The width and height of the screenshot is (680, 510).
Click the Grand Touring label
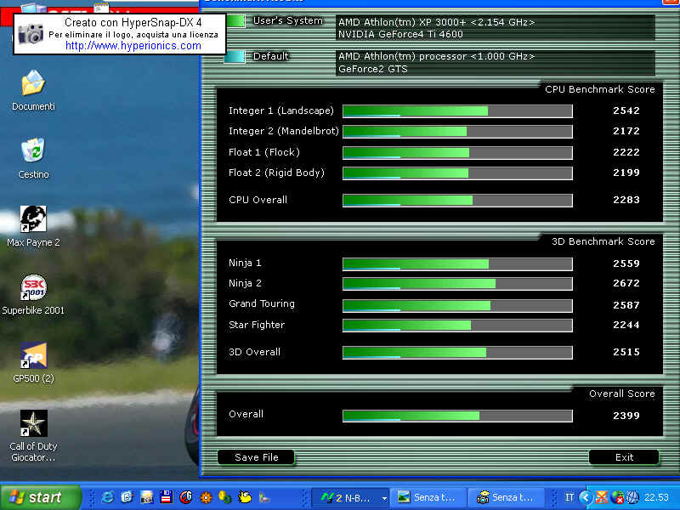point(262,303)
